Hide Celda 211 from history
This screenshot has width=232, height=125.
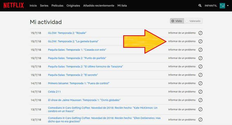pyautogui.click(x=200, y=92)
